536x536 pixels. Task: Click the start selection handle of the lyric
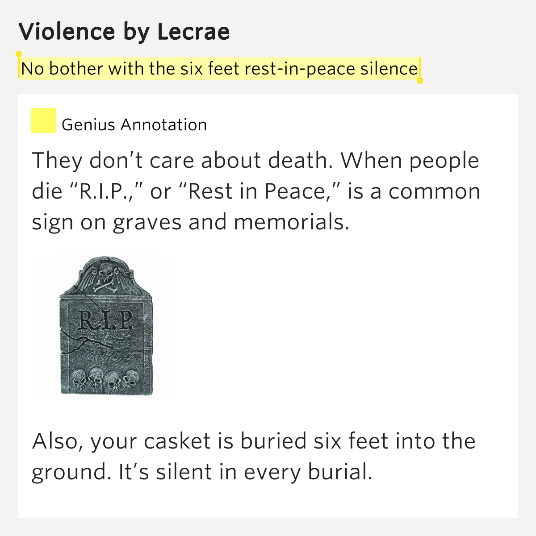[19, 54]
